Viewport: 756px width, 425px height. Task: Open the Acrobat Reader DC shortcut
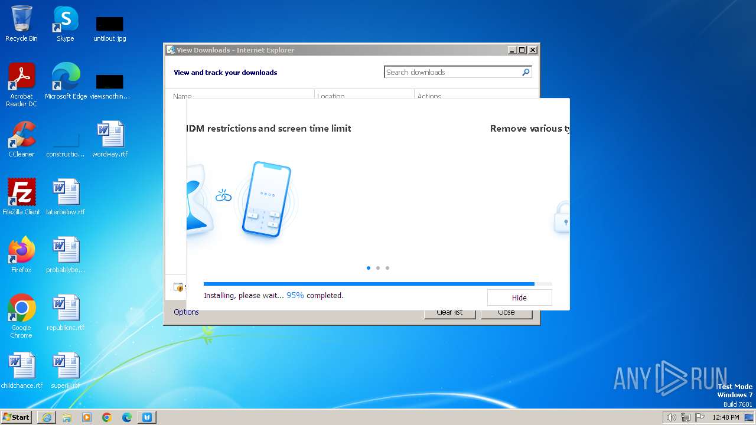[x=21, y=85]
